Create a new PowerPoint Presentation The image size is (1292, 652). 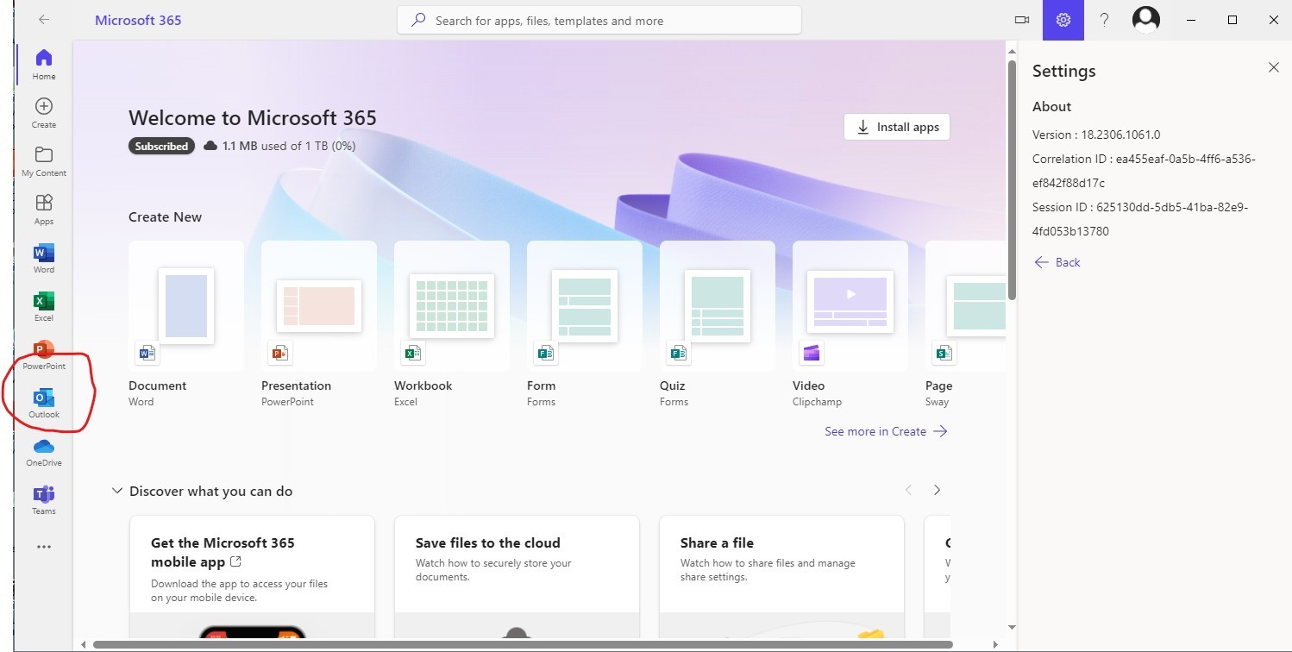tap(319, 323)
